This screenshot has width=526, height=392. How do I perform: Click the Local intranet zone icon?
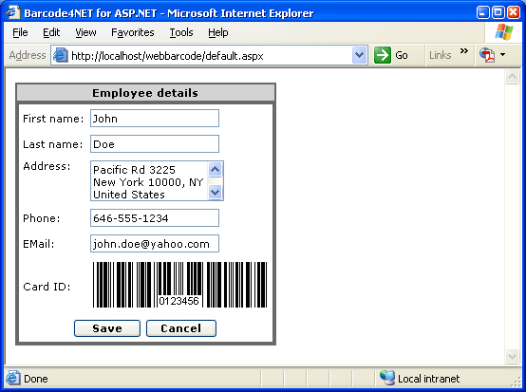point(387,379)
